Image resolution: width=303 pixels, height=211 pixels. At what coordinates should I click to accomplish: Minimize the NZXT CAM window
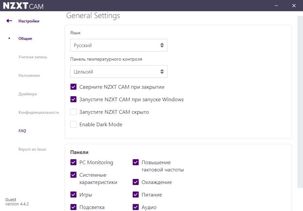click(x=276, y=6)
